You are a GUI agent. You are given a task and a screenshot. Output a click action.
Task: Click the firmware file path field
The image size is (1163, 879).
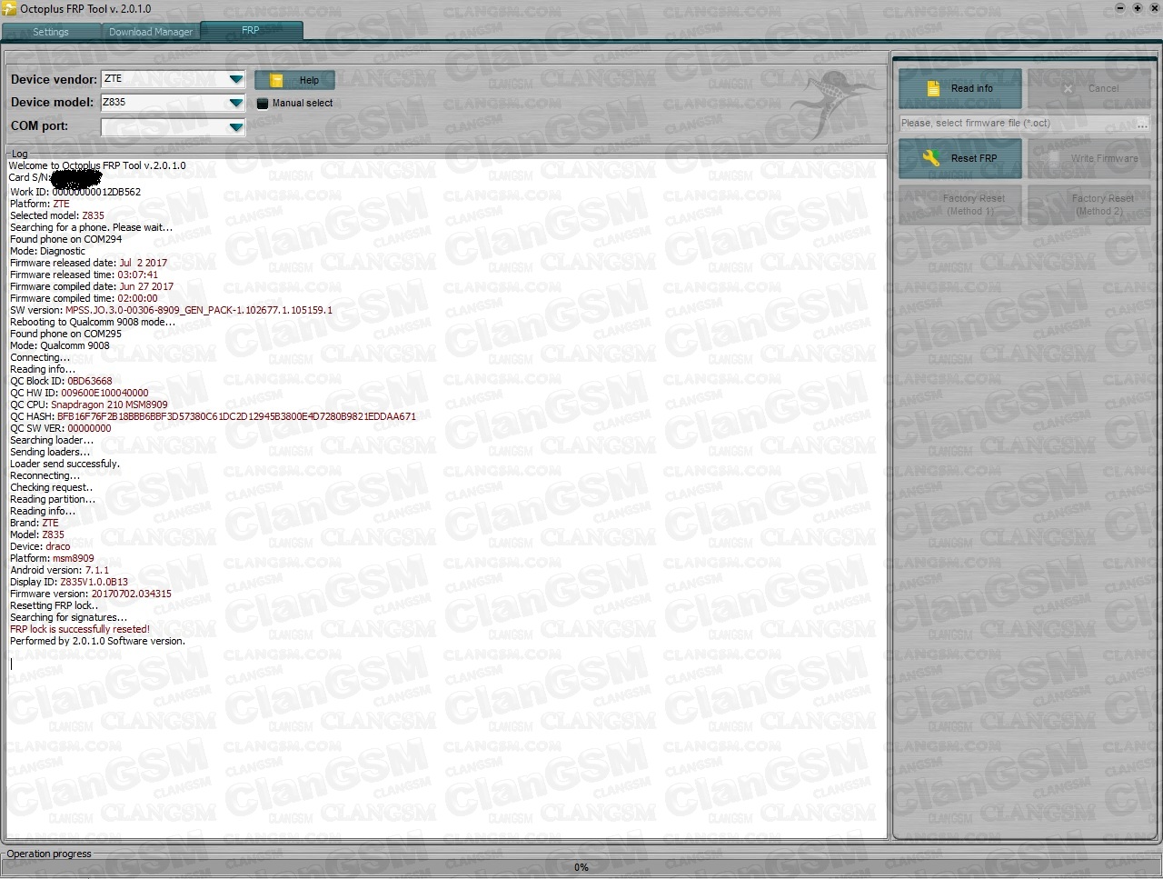coord(1017,124)
